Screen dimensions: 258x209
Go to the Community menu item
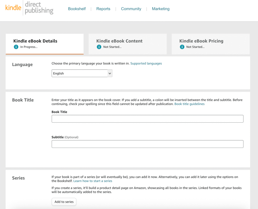(131, 9)
